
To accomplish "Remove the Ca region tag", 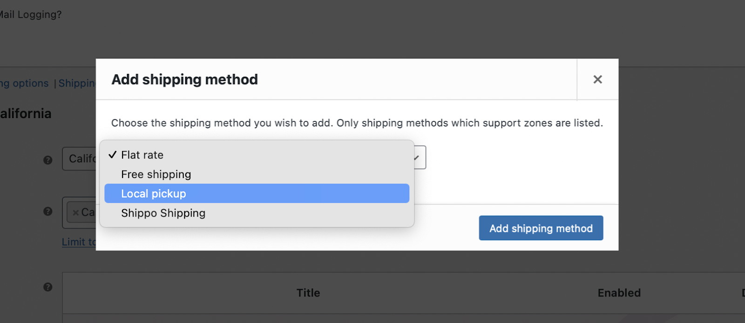I will (75, 213).
